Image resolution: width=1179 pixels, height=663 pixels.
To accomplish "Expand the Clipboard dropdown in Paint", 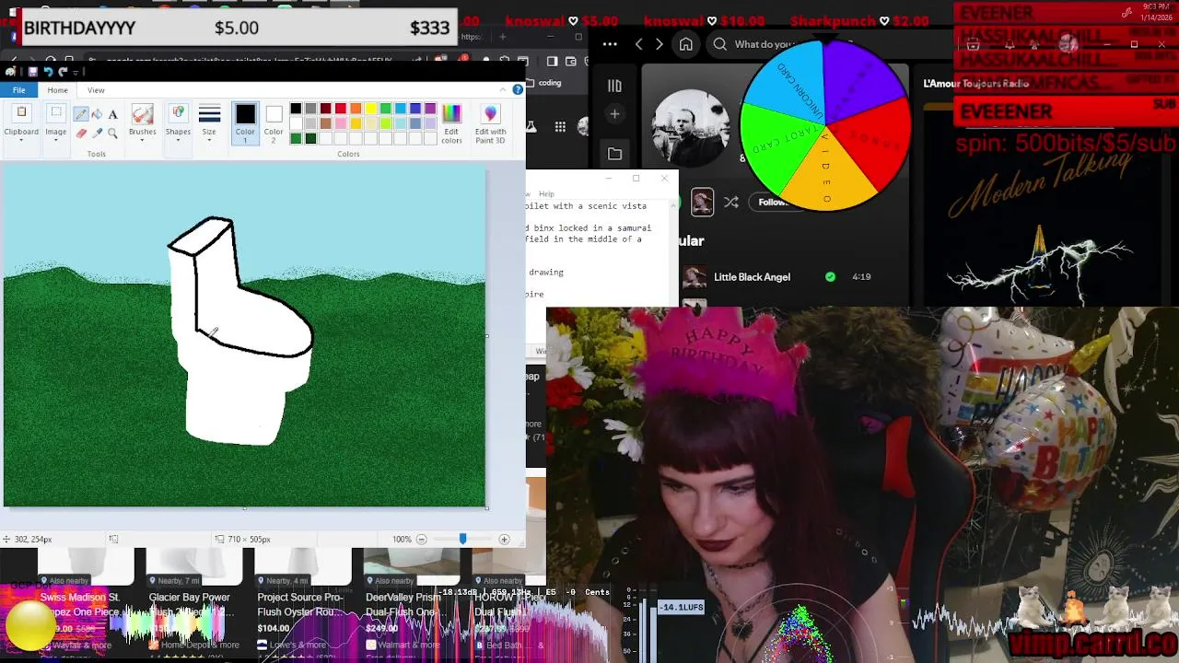I will (x=21, y=122).
